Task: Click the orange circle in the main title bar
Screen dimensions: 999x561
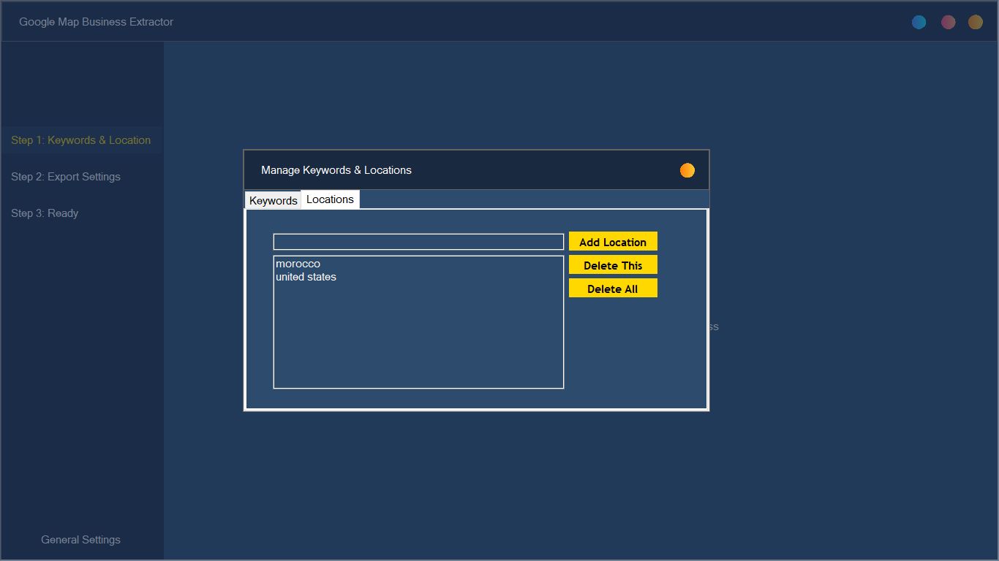Action: tap(975, 22)
